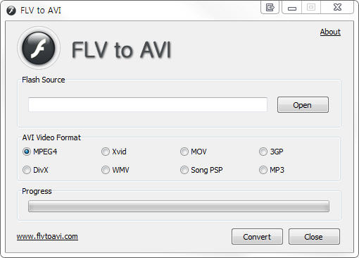Minimize the FLV to AVI window

(x=292, y=8)
